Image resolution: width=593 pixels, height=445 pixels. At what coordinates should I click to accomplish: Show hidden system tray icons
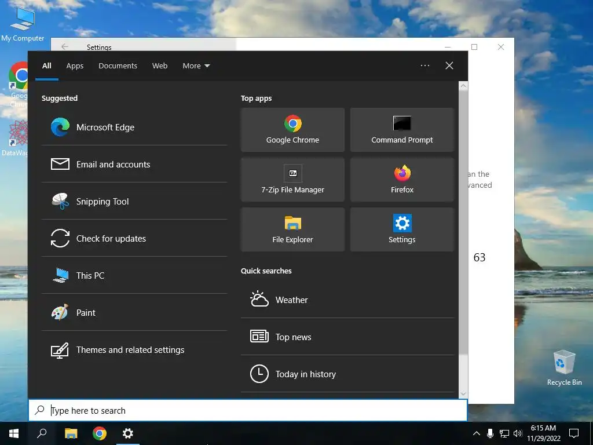[477, 433]
